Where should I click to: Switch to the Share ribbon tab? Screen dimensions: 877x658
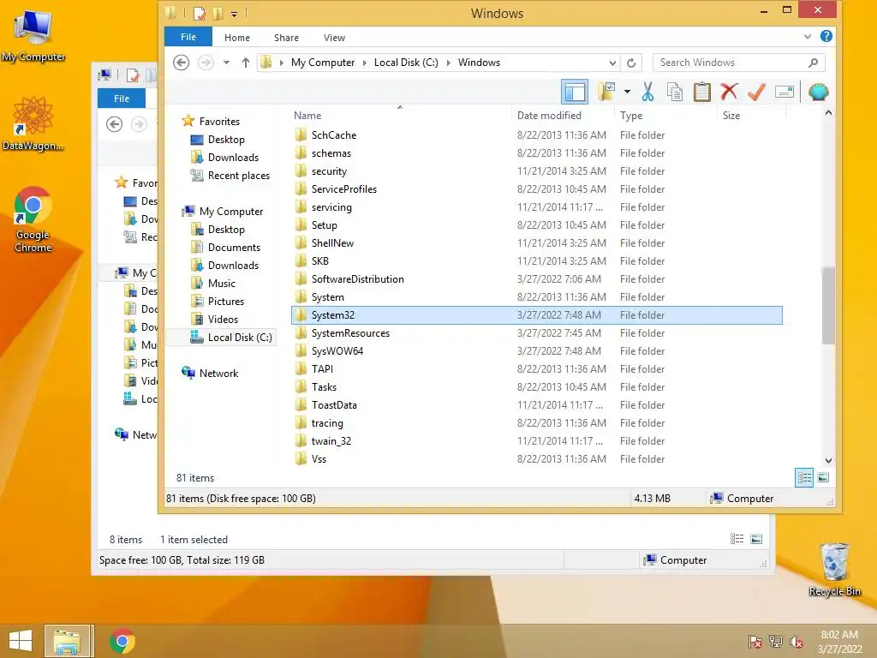[286, 38]
